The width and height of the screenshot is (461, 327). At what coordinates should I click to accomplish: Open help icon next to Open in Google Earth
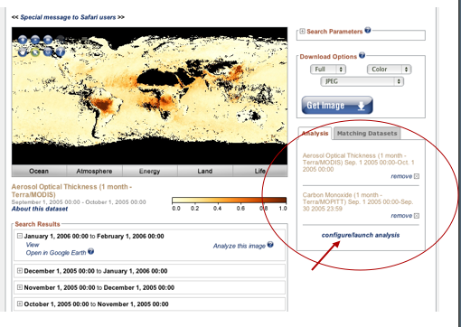click(x=90, y=251)
